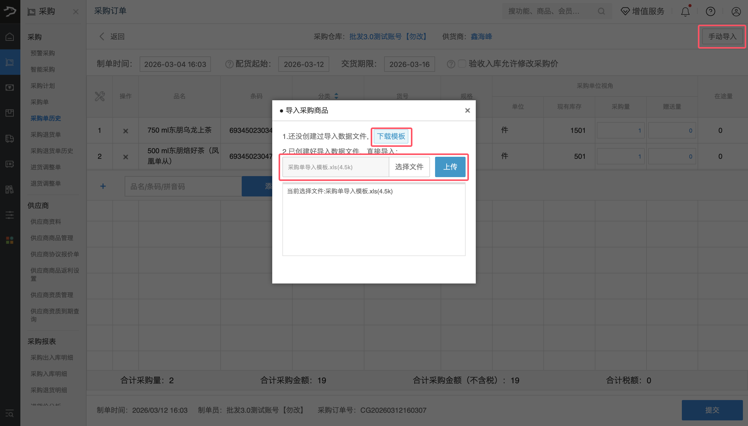The height and width of the screenshot is (426, 748).
Task: Click the home icon in left sidebar
Action: (10, 37)
